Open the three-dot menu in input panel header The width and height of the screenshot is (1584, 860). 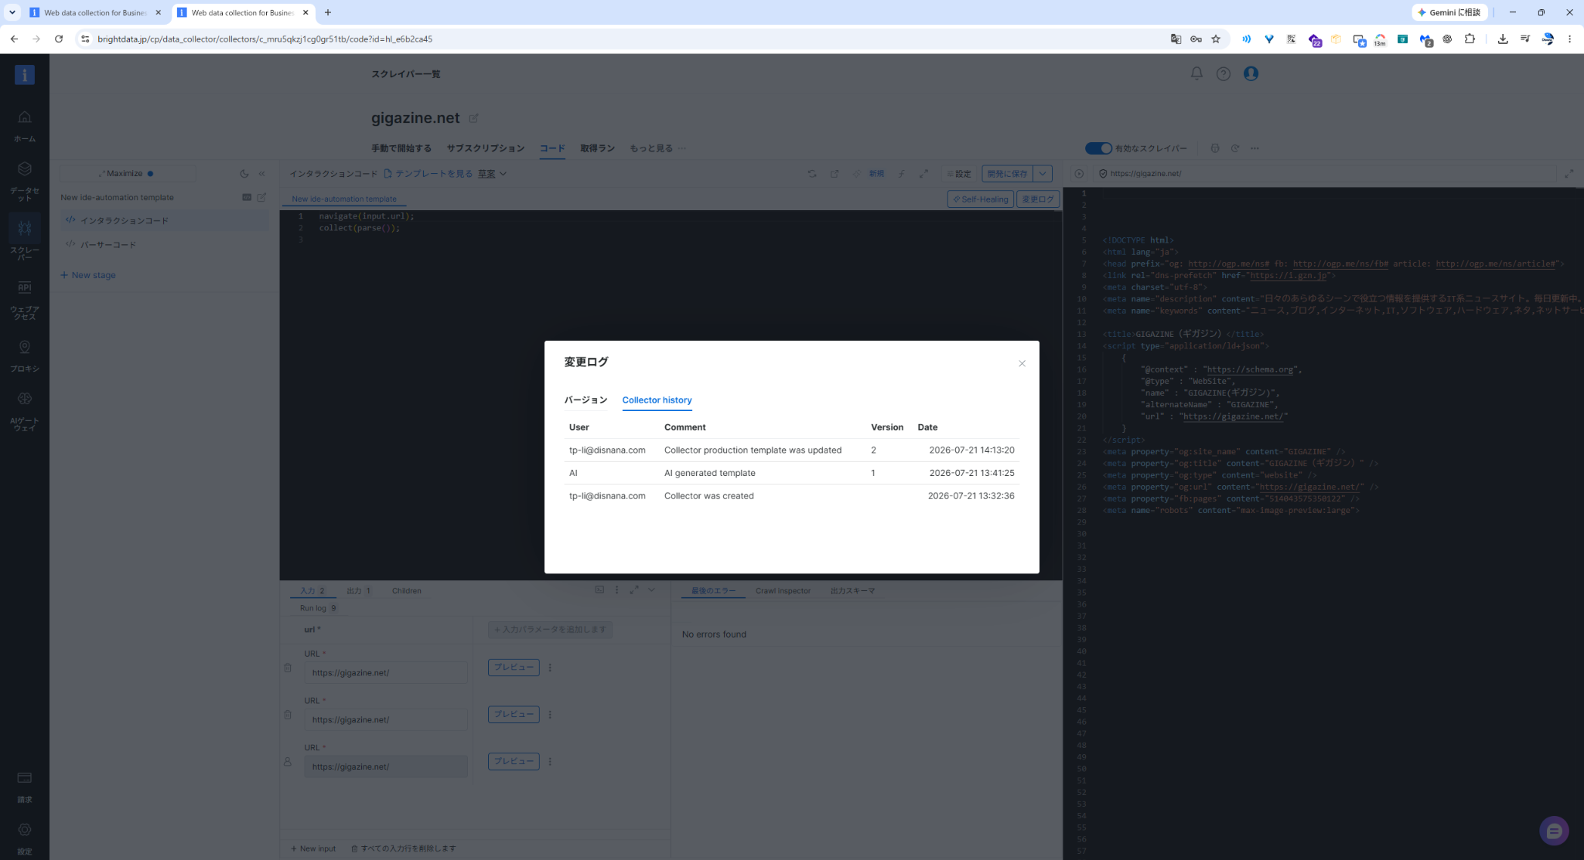point(616,590)
